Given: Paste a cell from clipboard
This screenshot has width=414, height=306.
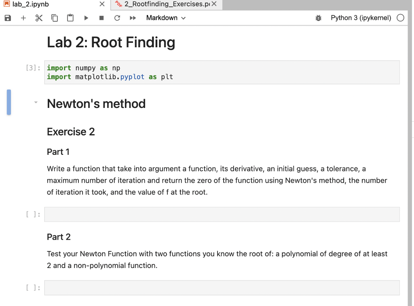Looking at the screenshot, I should click(70, 18).
